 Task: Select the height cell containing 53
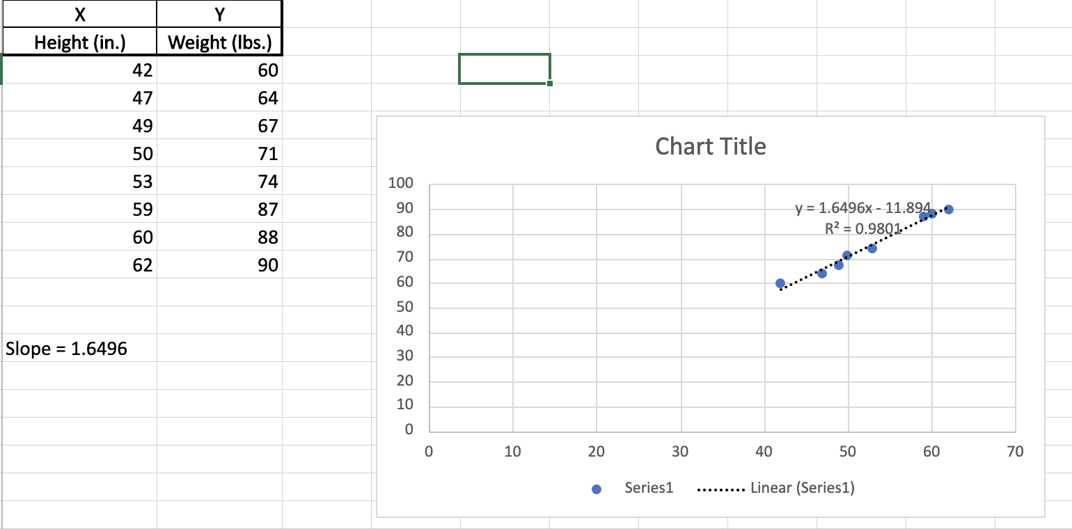tap(80, 181)
